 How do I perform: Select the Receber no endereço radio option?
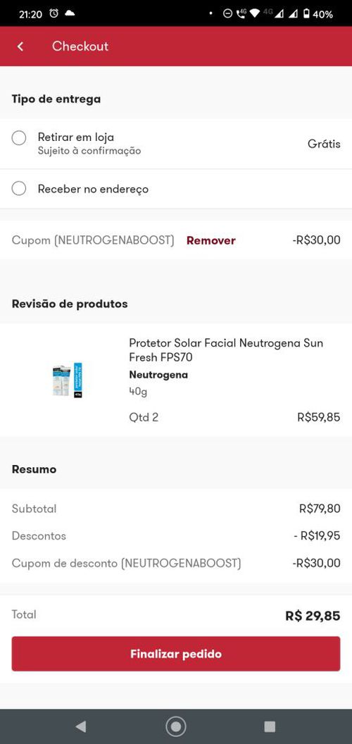pyautogui.click(x=19, y=189)
